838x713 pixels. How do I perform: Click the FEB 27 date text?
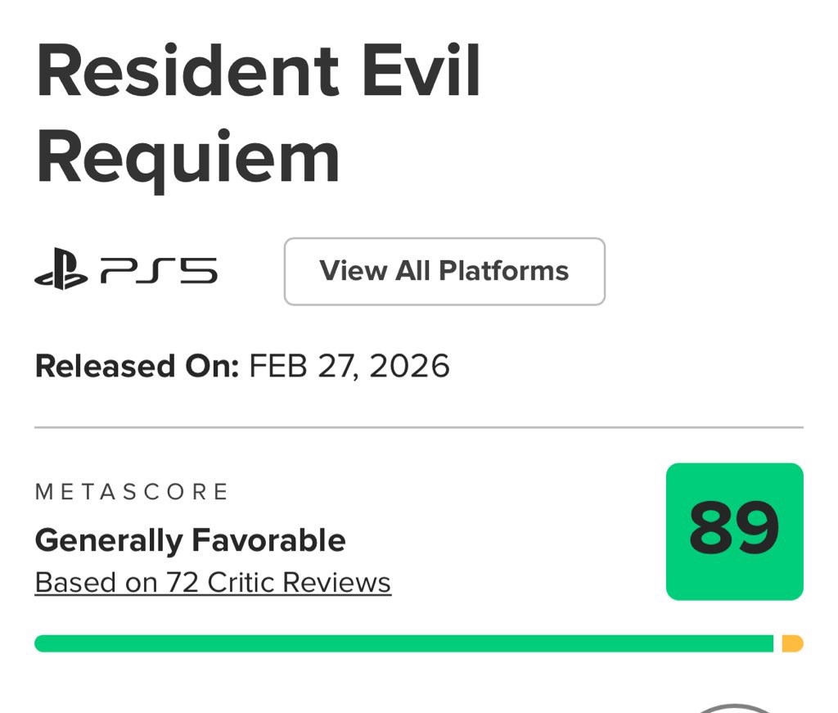(303, 366)
